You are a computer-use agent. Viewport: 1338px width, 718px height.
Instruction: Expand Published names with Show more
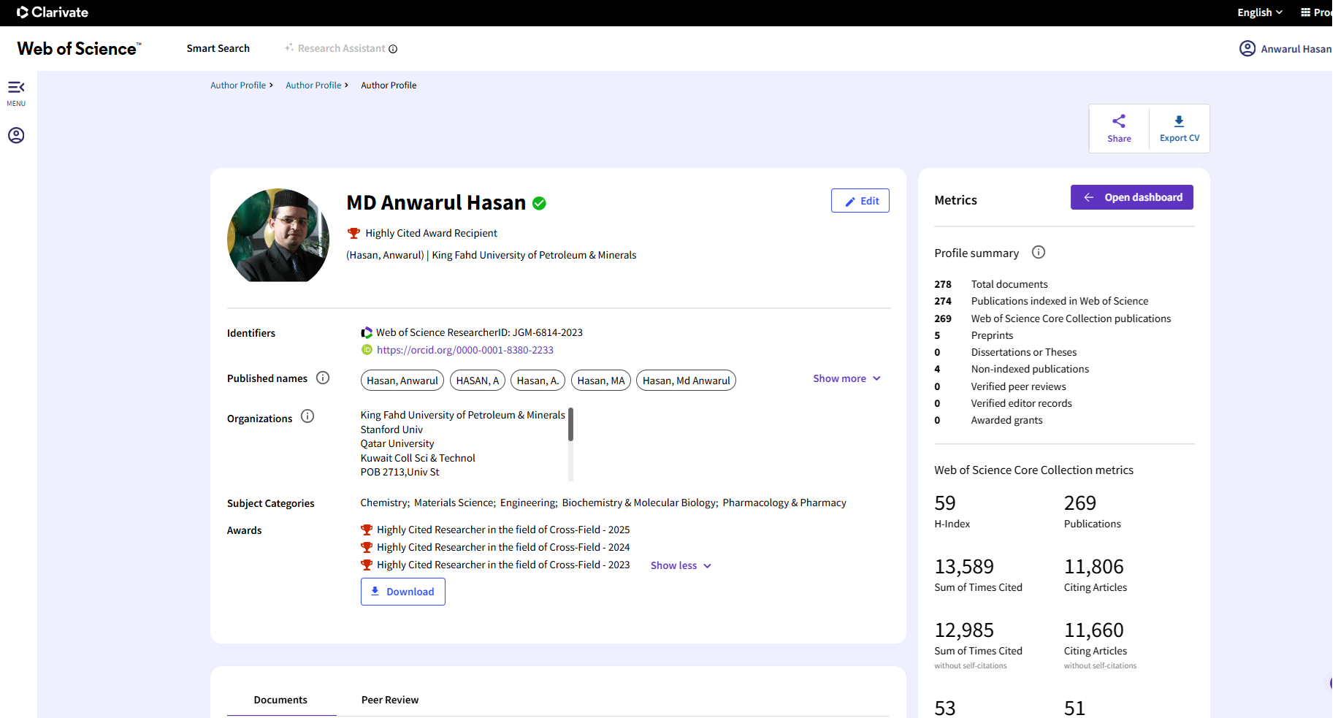[846, 378]
